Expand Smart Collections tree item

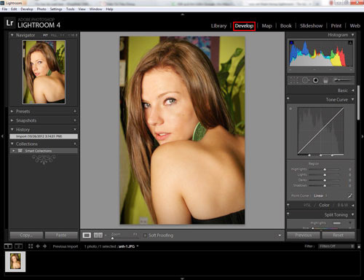13,151
